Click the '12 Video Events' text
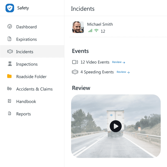The image size is (167, 167). pyautogui.click(x=95, y=62)
